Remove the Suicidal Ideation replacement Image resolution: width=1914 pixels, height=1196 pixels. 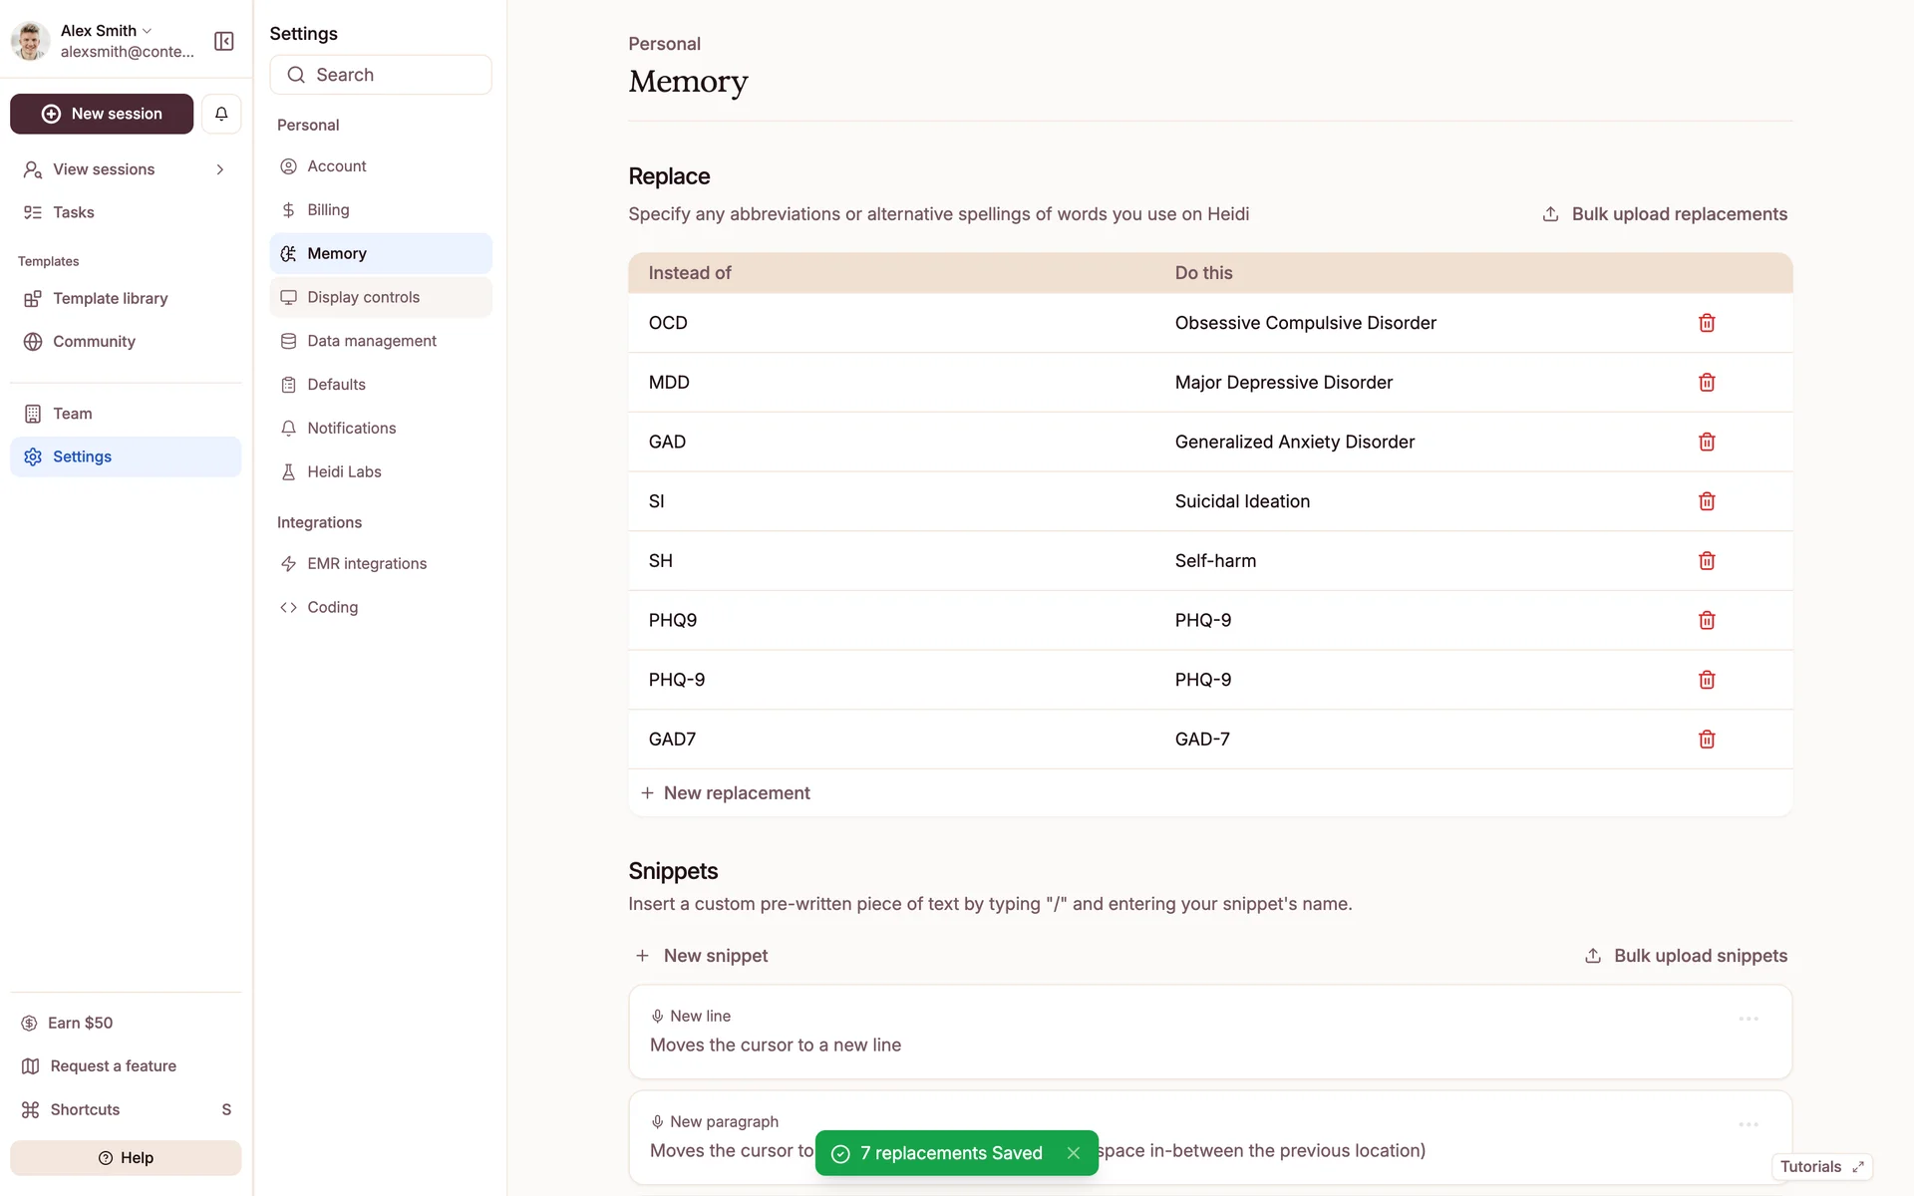point(1707,501)
